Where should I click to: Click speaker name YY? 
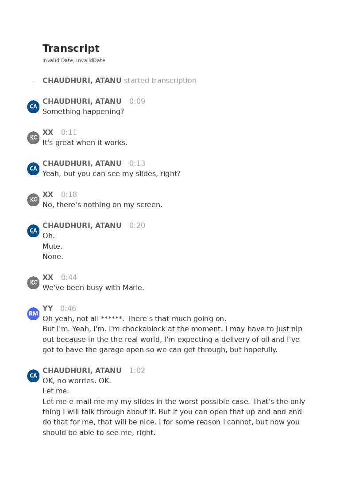pos(47,308)
